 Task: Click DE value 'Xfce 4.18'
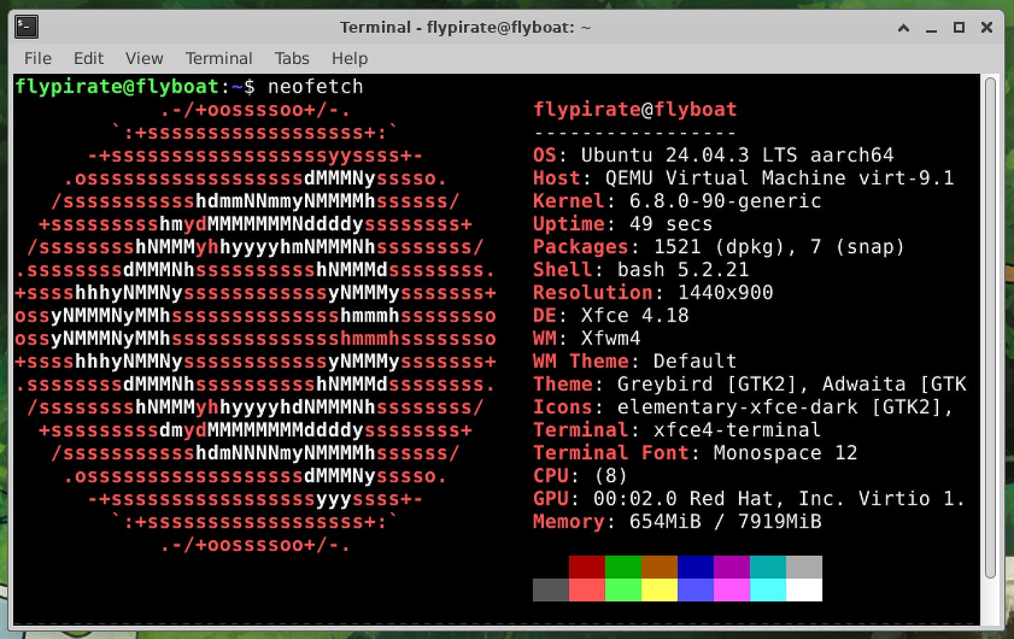point(635,315)
